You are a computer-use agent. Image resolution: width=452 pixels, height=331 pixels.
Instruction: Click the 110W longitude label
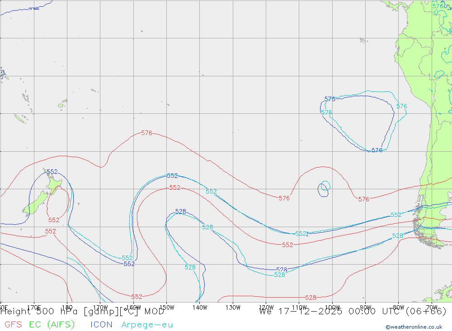tap(299, 308)
